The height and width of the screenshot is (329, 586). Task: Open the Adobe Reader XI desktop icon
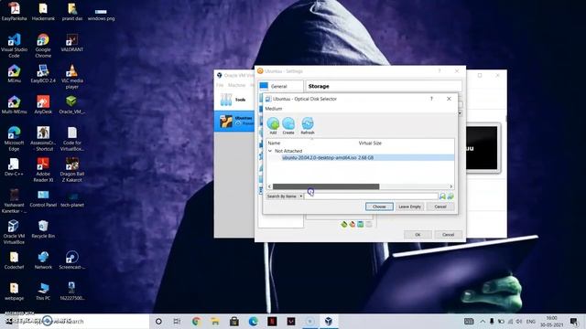43,169
